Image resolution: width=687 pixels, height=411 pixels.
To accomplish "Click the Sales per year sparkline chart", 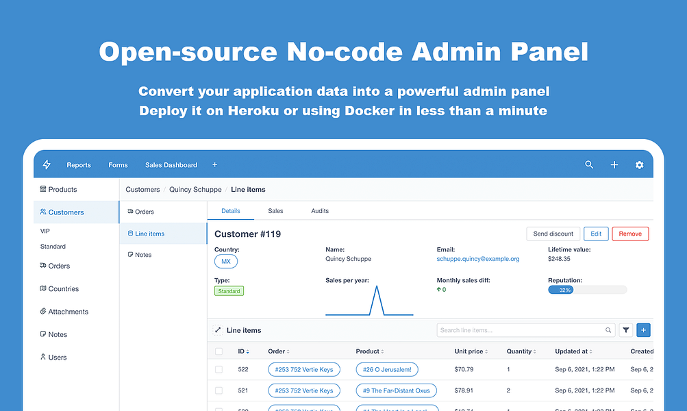I will click(369, 301).
